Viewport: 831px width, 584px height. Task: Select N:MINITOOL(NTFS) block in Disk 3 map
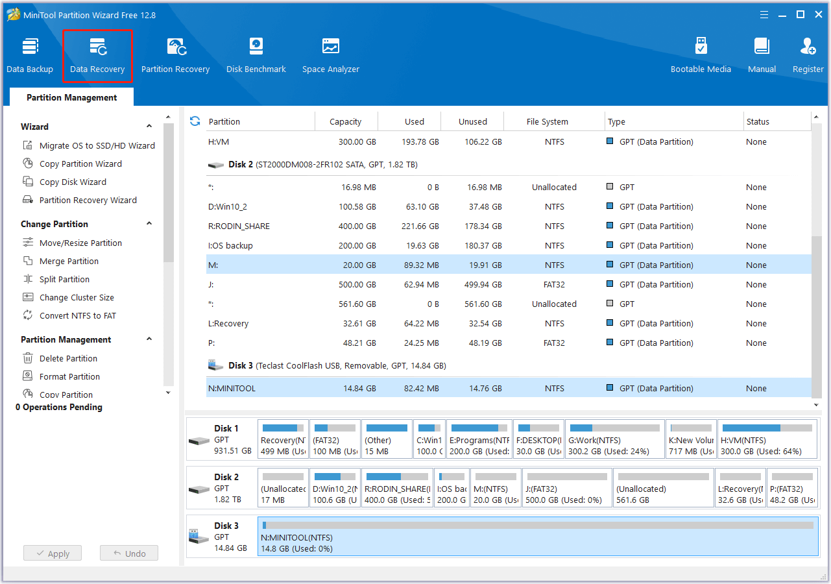538,537
